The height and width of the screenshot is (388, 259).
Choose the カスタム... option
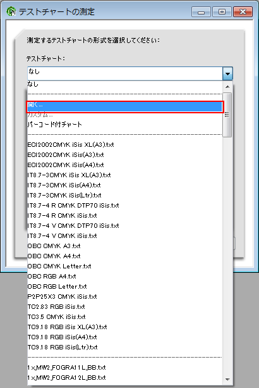click(x=124, y=115)
